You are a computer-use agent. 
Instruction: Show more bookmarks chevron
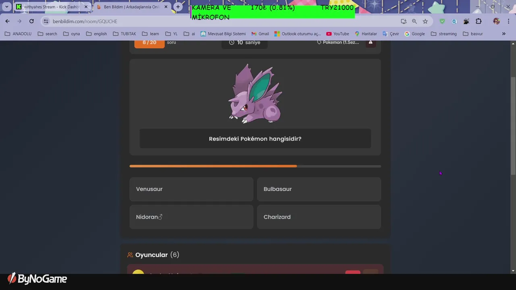coord(504,34)
